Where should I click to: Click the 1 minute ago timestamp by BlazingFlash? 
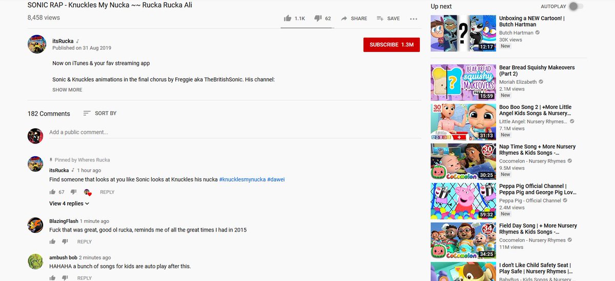point(94,221)
